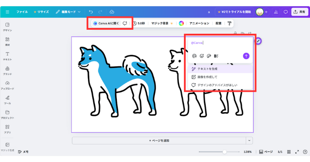Open the ブランド sidebar panel
Viewport: 310px width, 162px height.
(7, 71)
